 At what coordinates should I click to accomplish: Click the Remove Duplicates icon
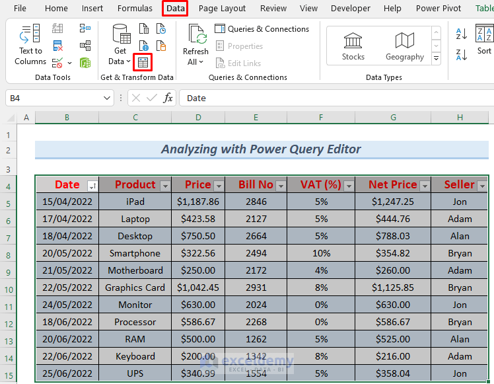pos(57,46)
